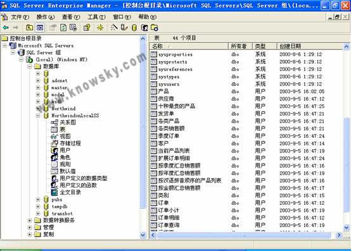Restore the inner MDI child window

click(337, 16)
